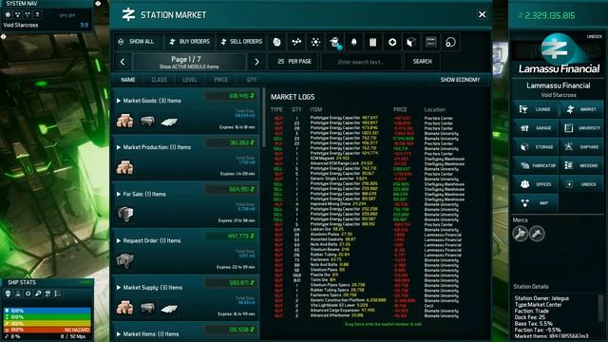Sort listings by Qty

point(251,80)
